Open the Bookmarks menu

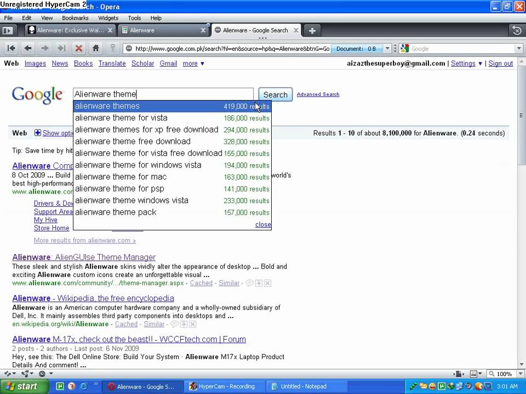75,18
